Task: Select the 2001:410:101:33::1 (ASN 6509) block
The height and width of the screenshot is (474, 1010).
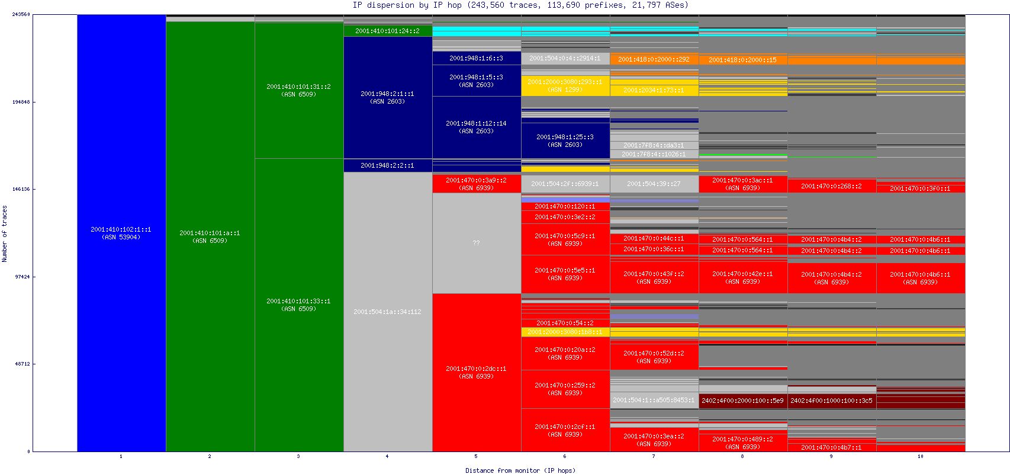Action: pyautogui.click(x=299, y=305)
